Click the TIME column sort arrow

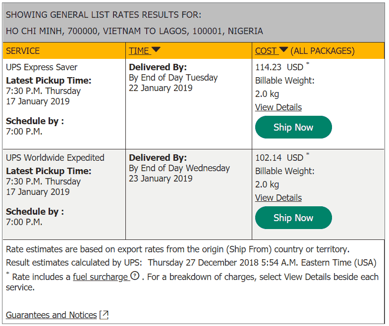point(156,49)
